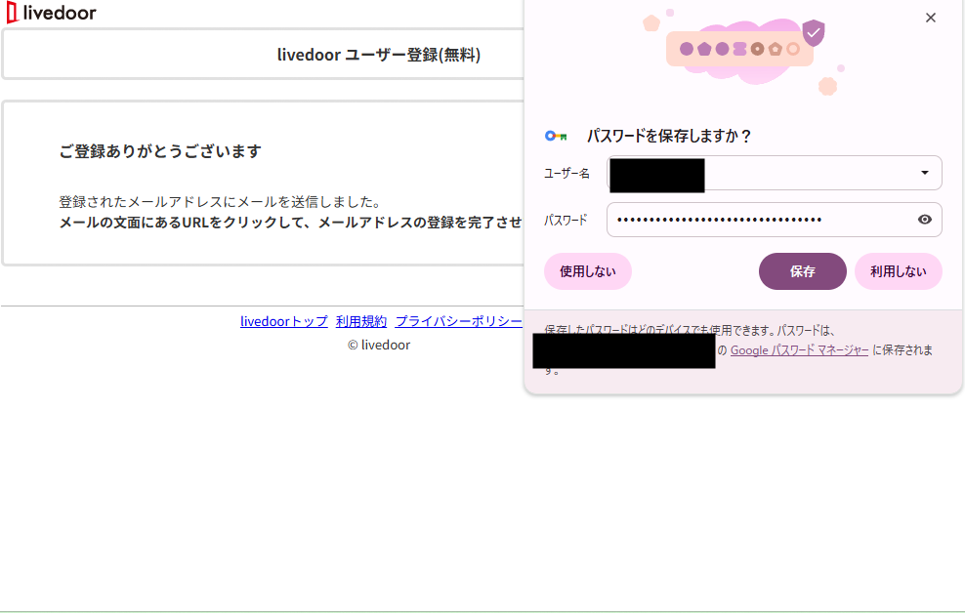Click the パスワード label
965x613 pixels.
[566, 220]
